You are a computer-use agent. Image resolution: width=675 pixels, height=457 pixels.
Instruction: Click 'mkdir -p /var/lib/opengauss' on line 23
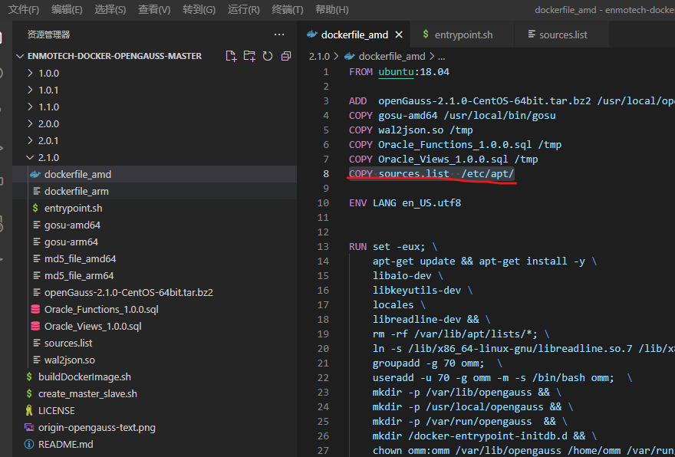(x=452, y=392)
